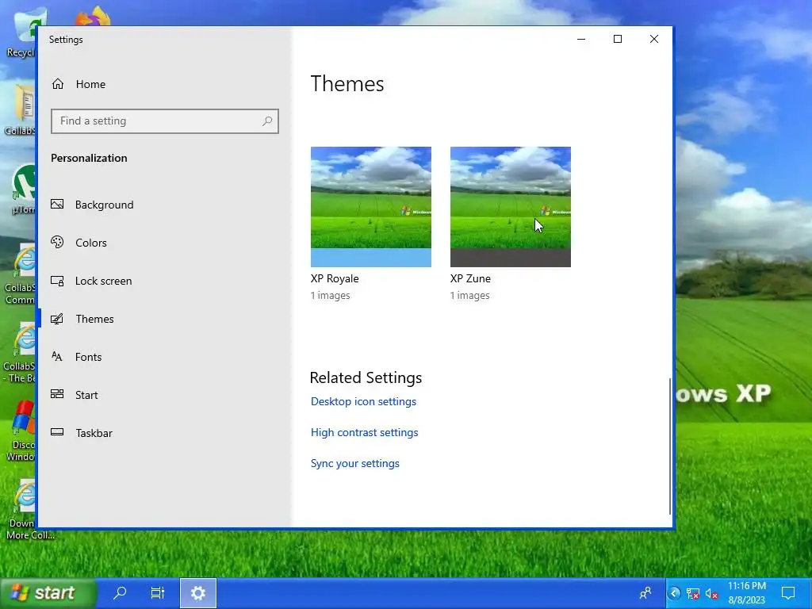Minimize the Settings window

[x=581, y=40]
